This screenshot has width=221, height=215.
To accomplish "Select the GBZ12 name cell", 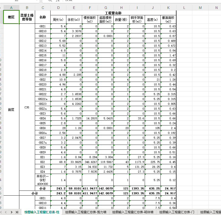I will tap(43, 41).
